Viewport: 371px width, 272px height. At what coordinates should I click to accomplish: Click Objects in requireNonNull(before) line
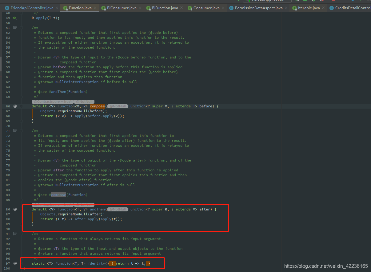pos(48,111)
